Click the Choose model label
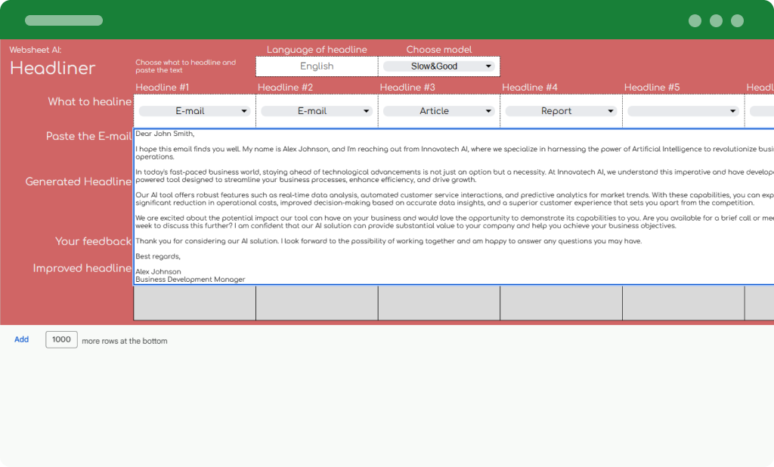The width and height of the screenshot is (774, 467). coord(439,49)
